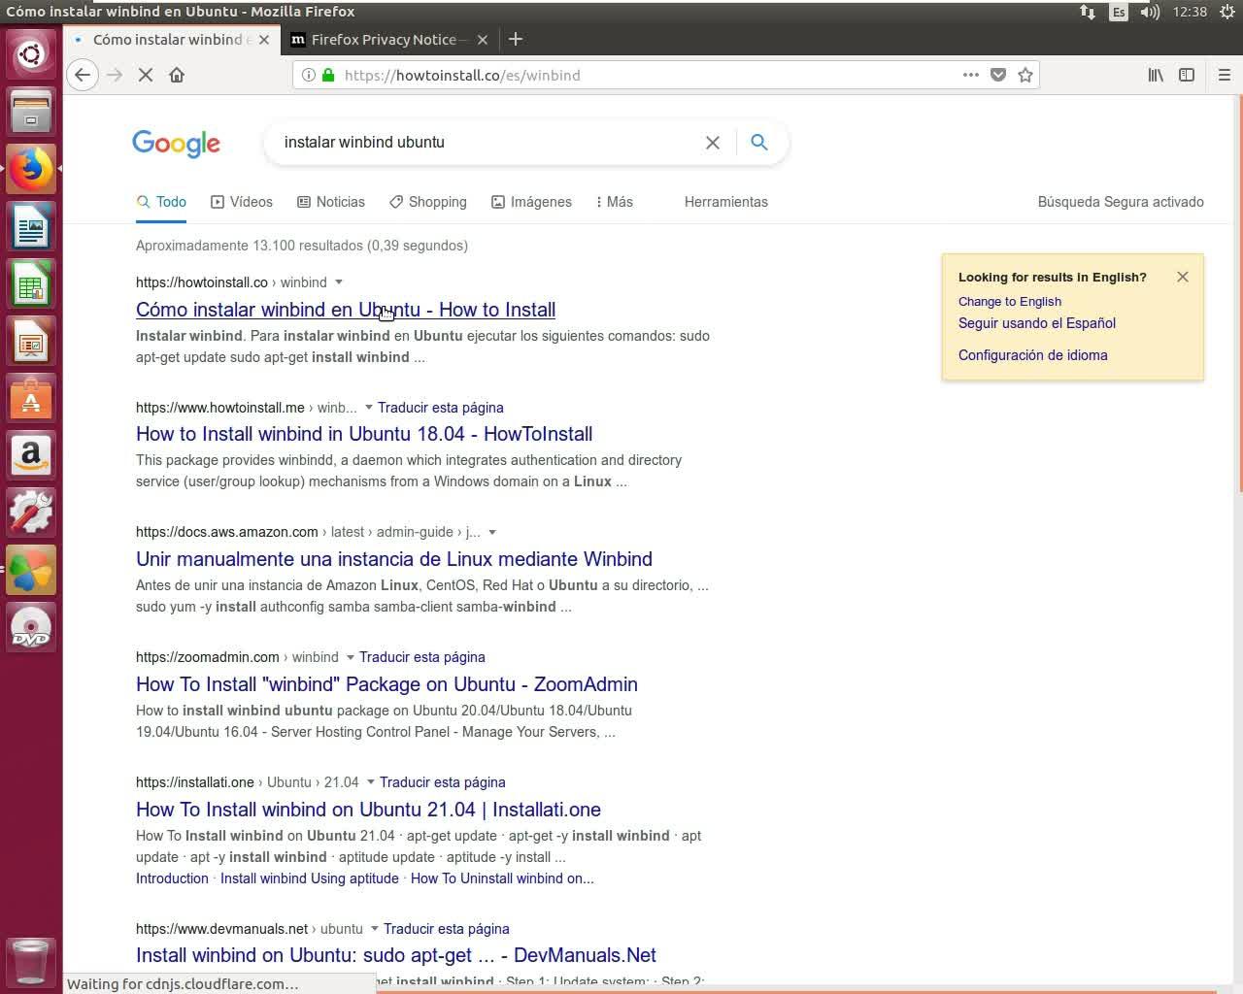Open page actions three-dot menu

point(971,75)
